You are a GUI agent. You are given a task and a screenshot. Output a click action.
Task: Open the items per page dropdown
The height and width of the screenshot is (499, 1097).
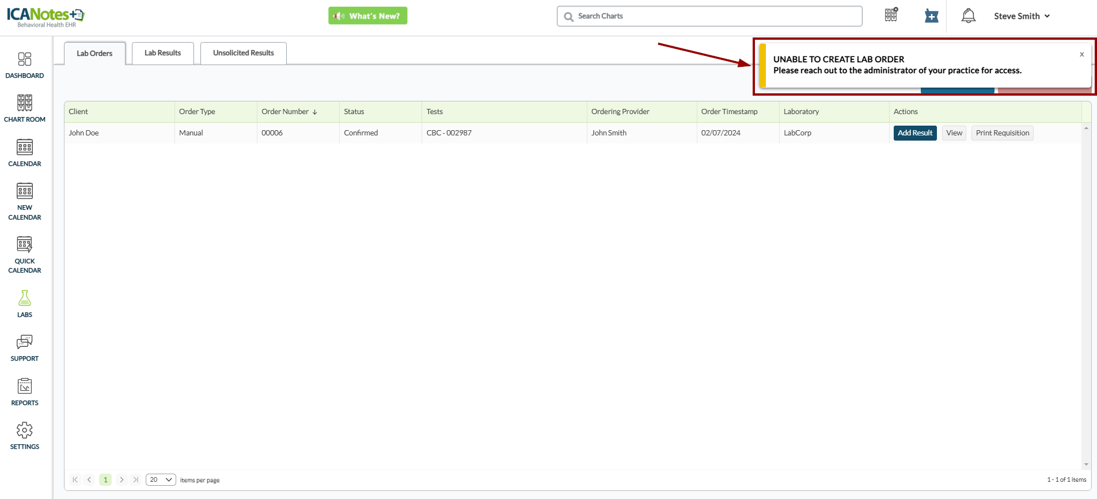tap(161, 479)
